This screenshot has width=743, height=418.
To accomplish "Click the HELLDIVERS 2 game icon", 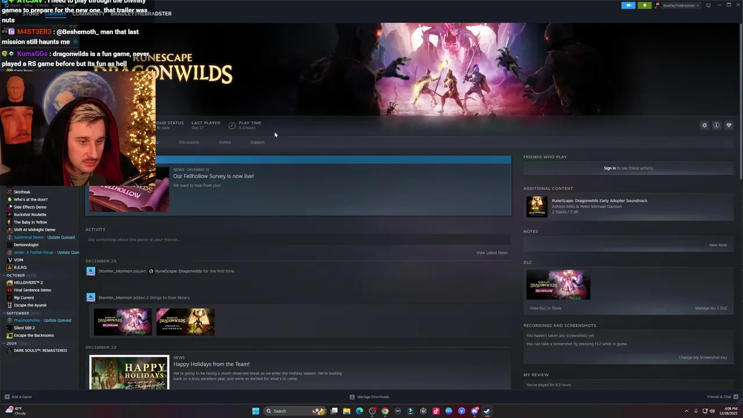I will pyautogui.click(x=9, y=283).
